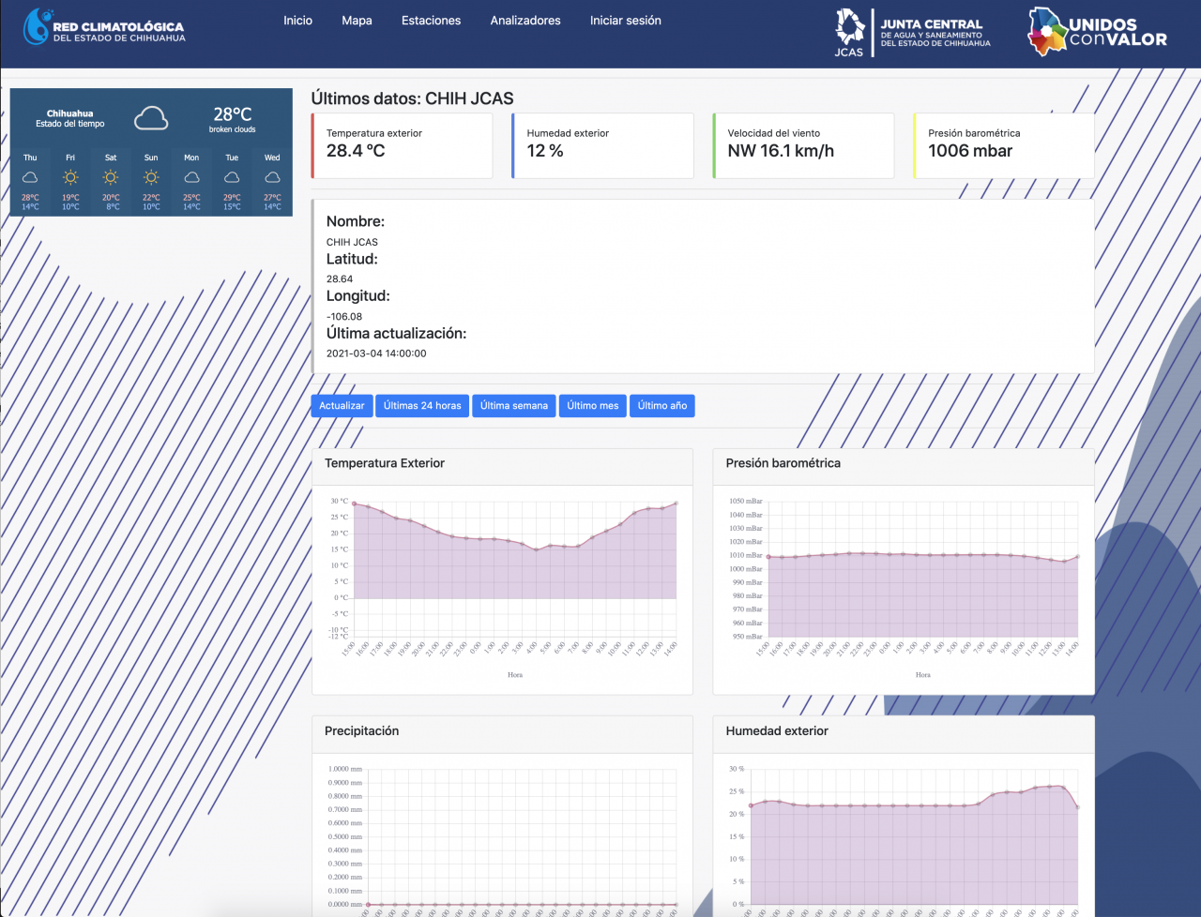
Task: Go to the Mapa page
Action: (x=357, y=21)
